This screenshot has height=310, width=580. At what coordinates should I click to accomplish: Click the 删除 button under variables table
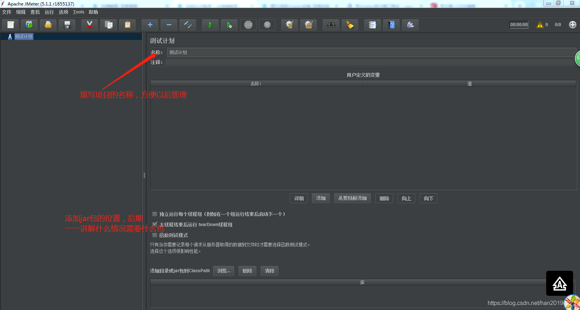(384, 198)
